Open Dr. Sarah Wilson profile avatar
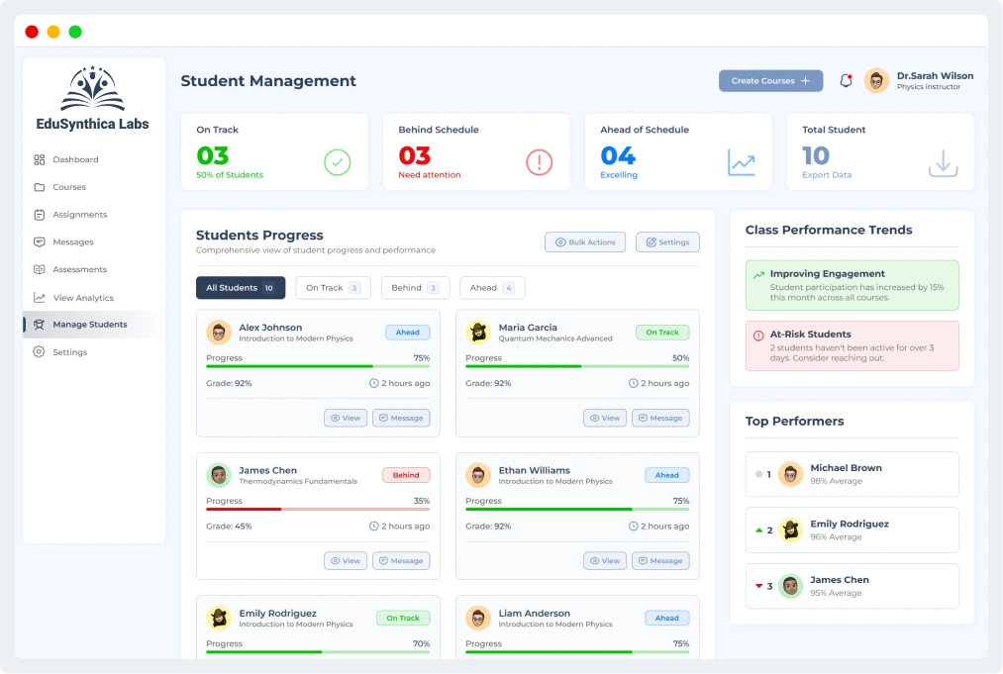This screenshot has width=1003, height=674. (876, 81)
